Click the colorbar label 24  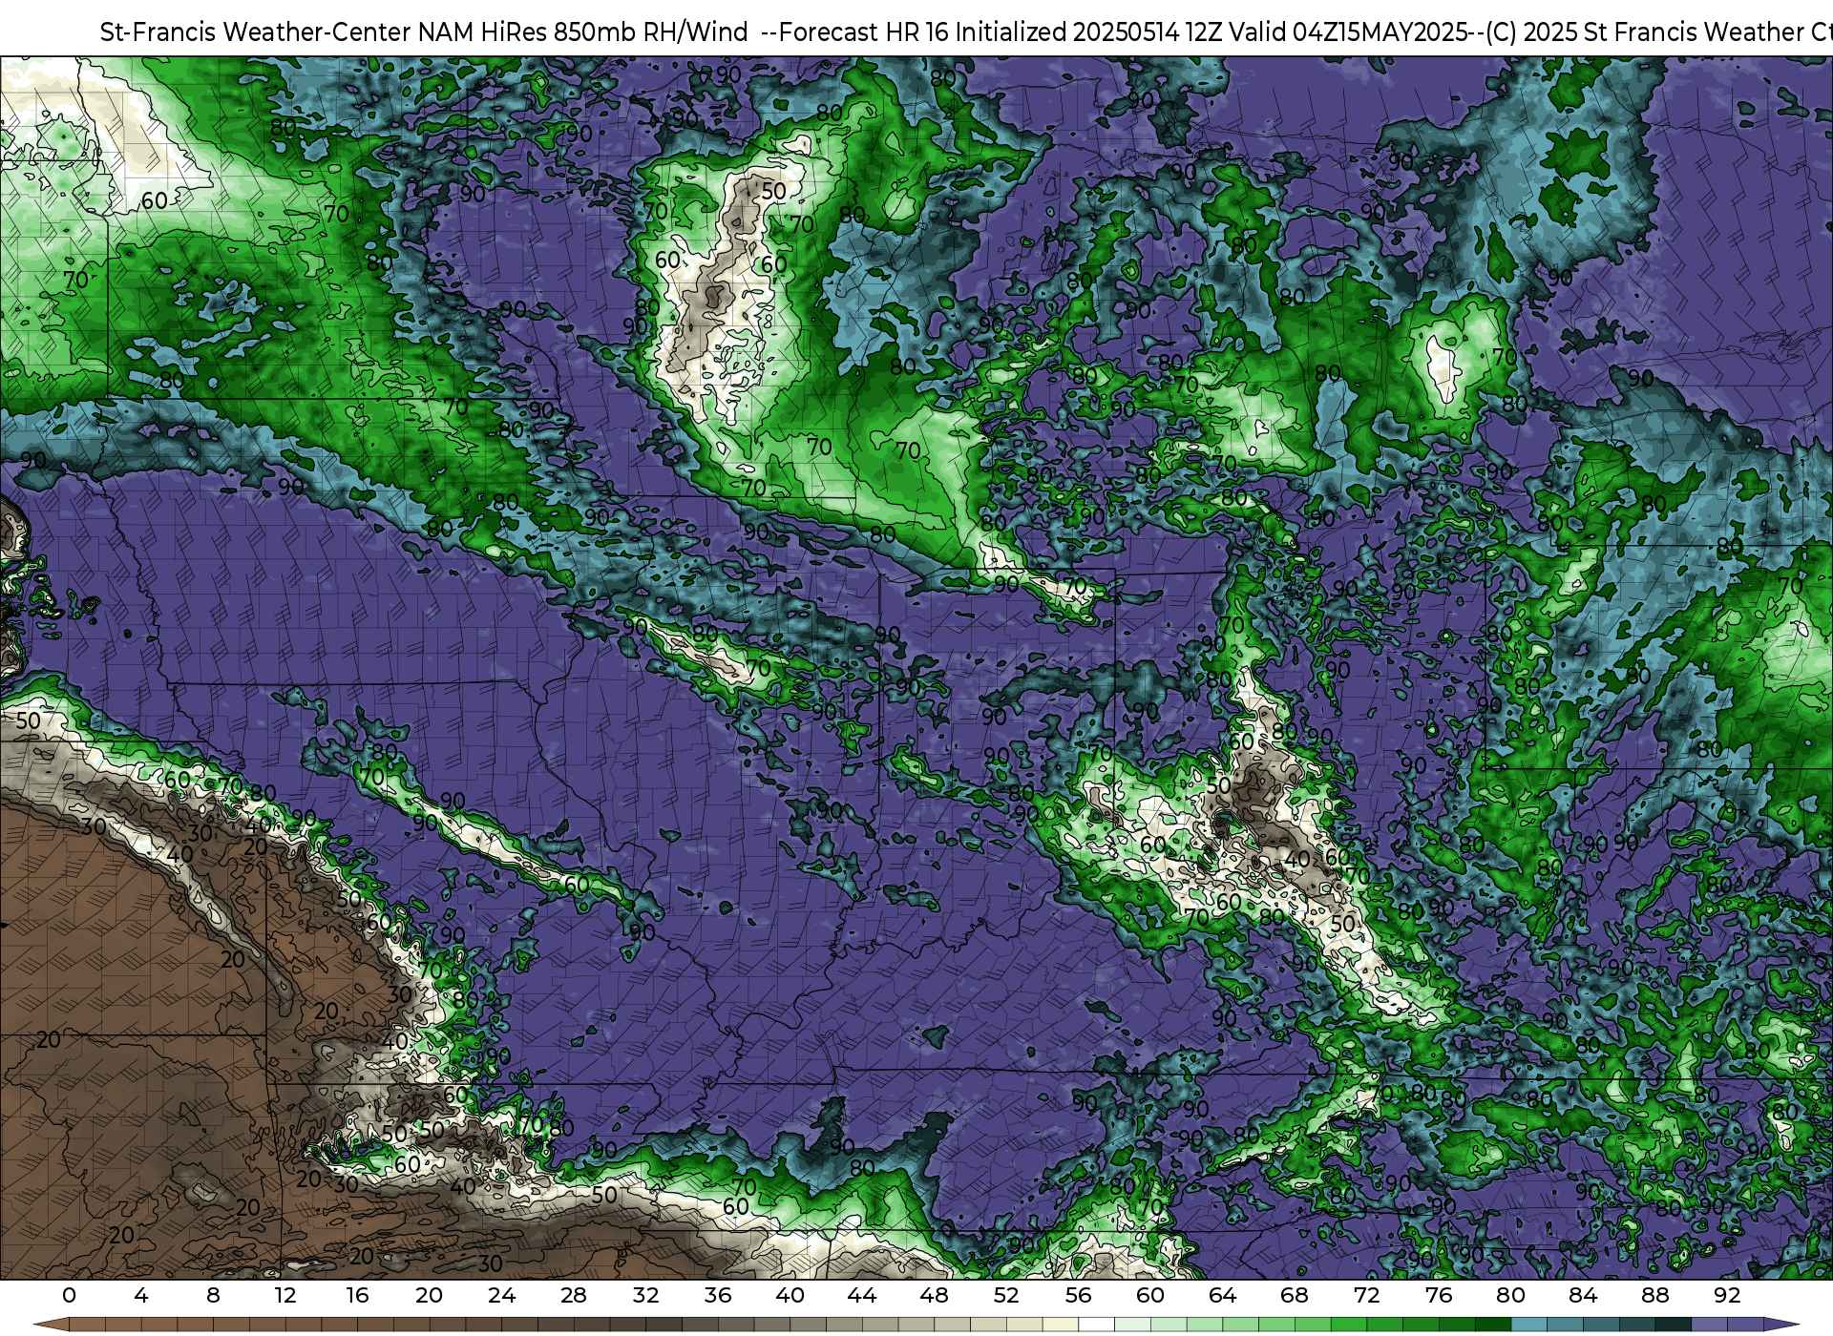pos(501,1295)
